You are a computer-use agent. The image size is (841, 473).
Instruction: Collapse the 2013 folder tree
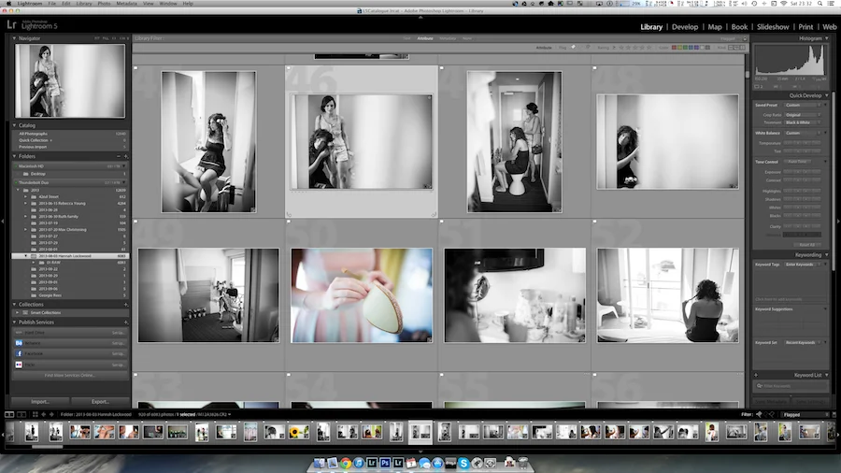[x=19, y=190]
